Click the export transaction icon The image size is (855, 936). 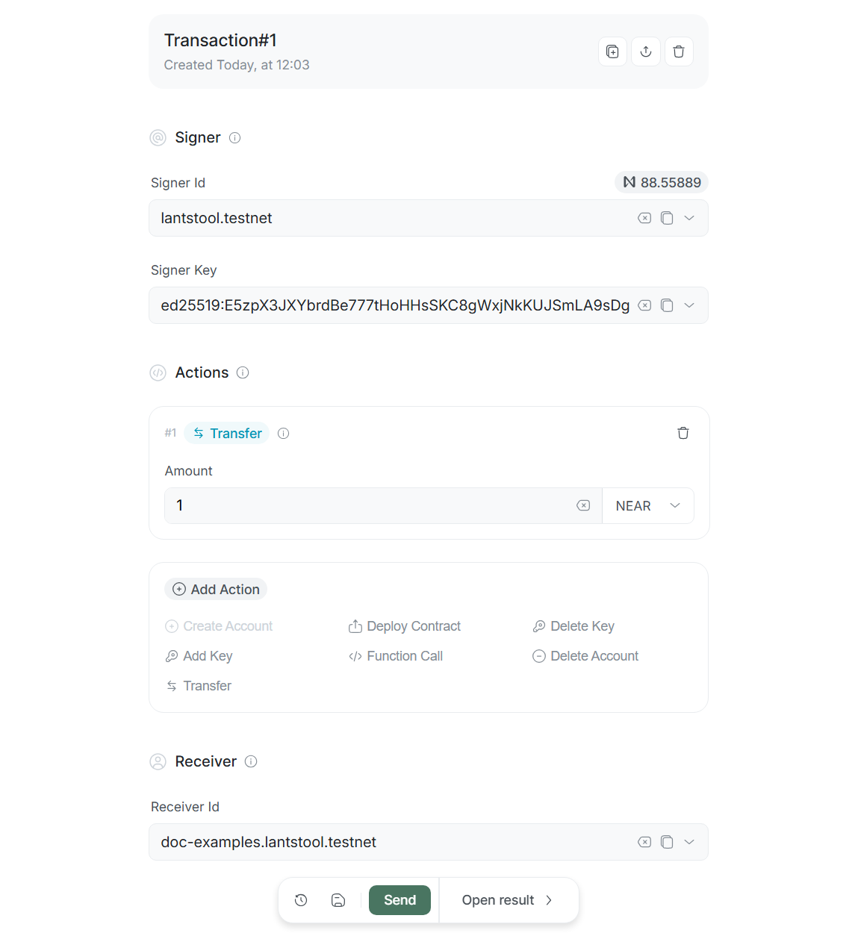646,52
